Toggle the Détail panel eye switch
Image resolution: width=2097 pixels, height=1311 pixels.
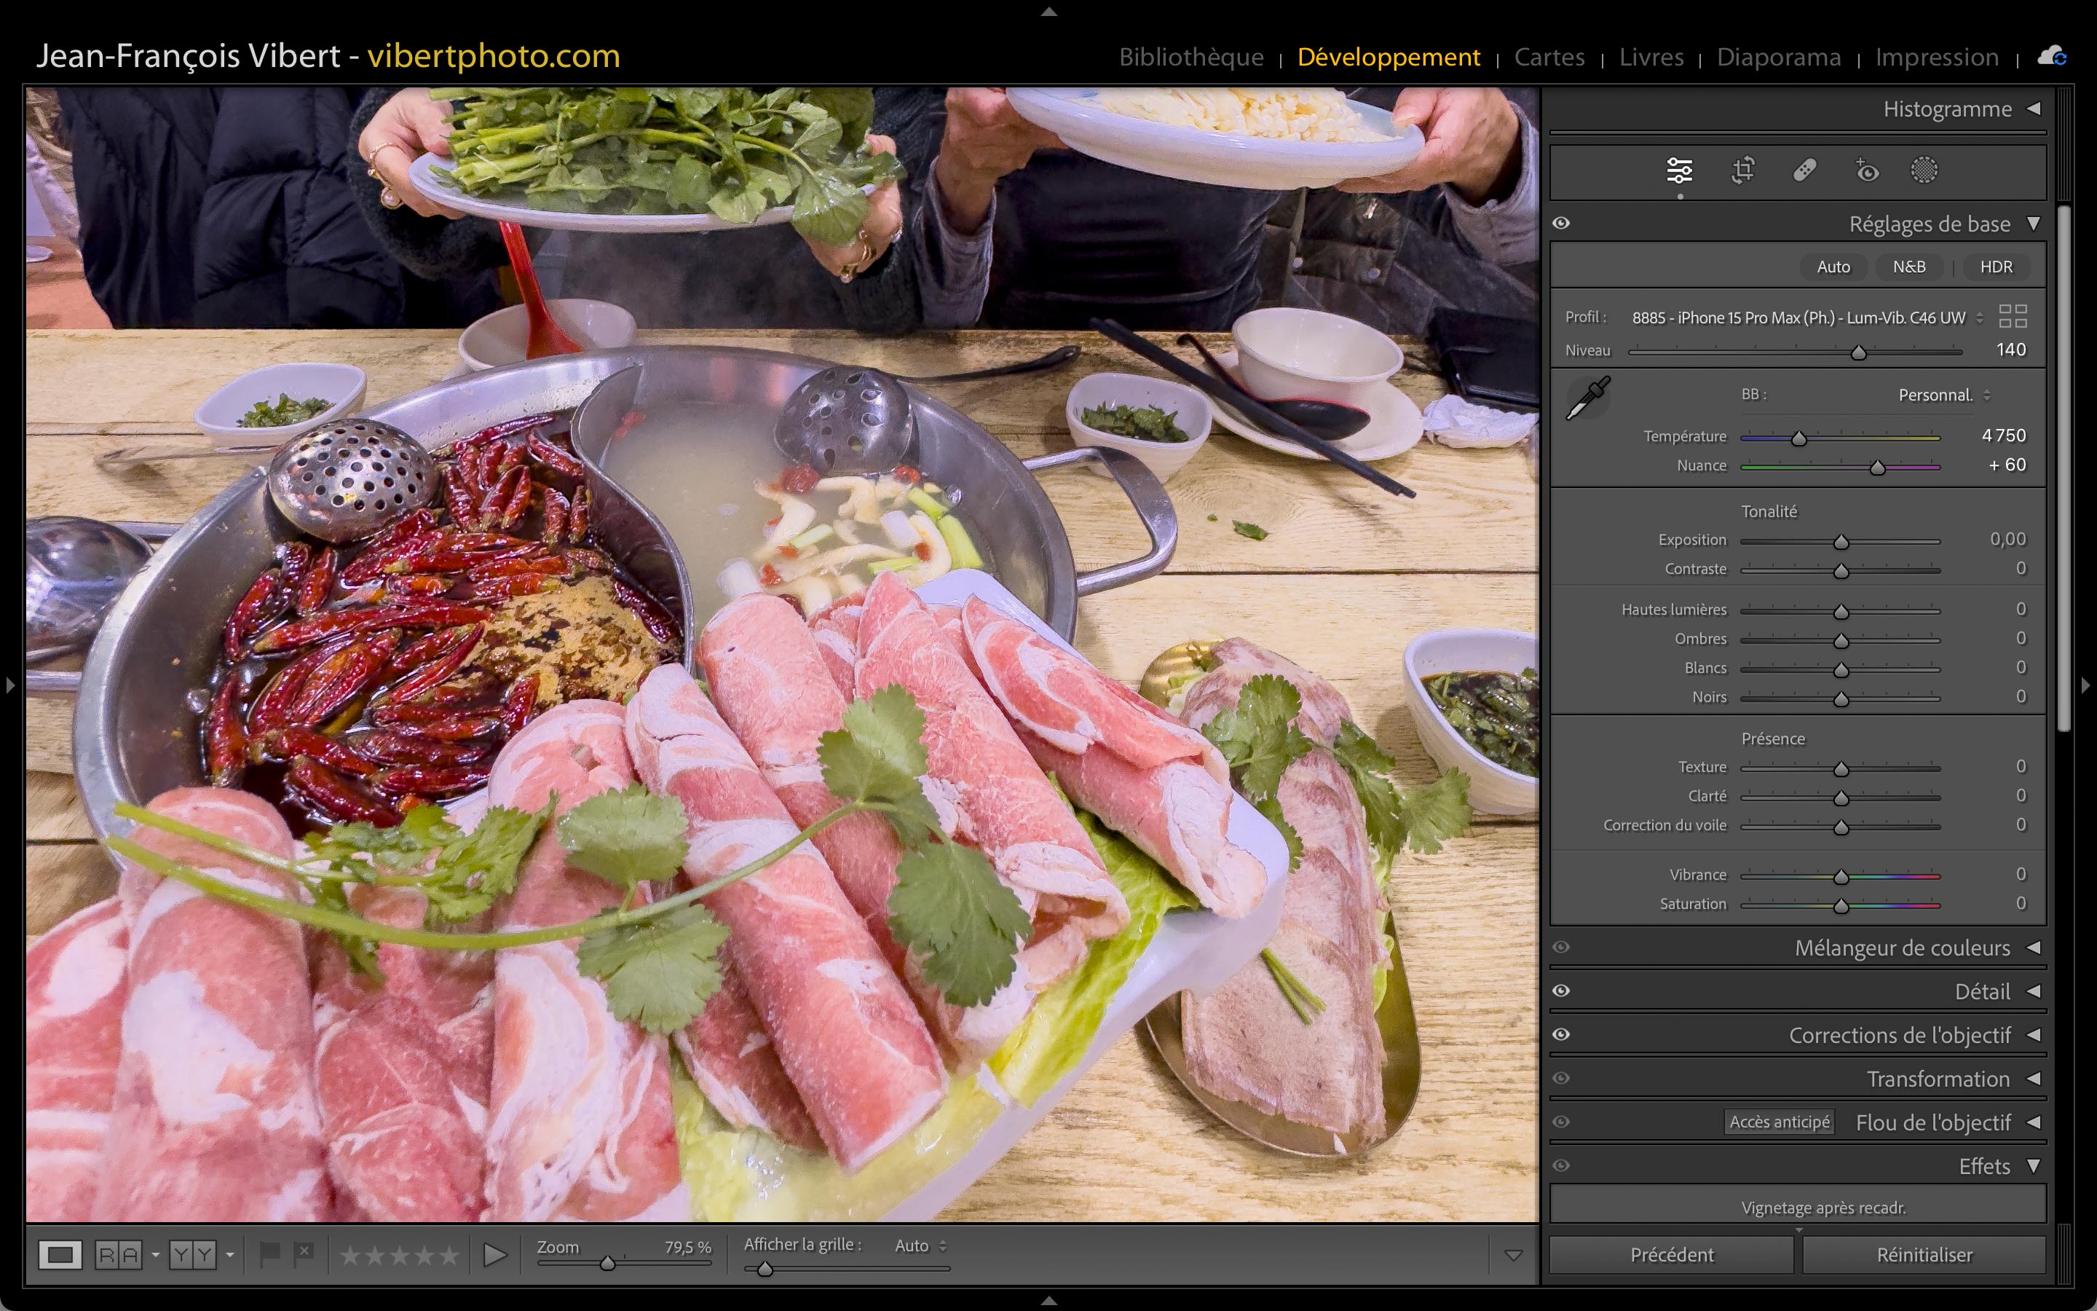pyautogui.click(x=1562, y=991)
